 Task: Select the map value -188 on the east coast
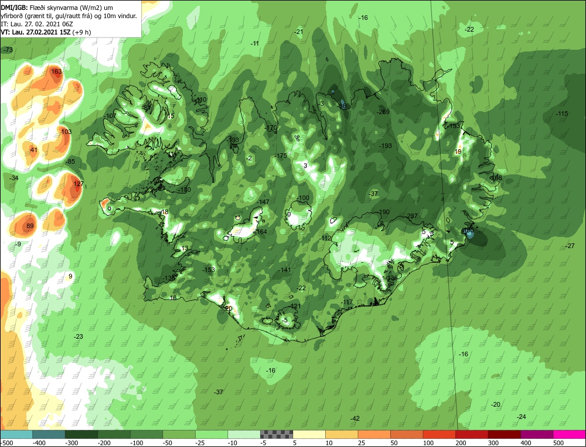tap(496, 178)
